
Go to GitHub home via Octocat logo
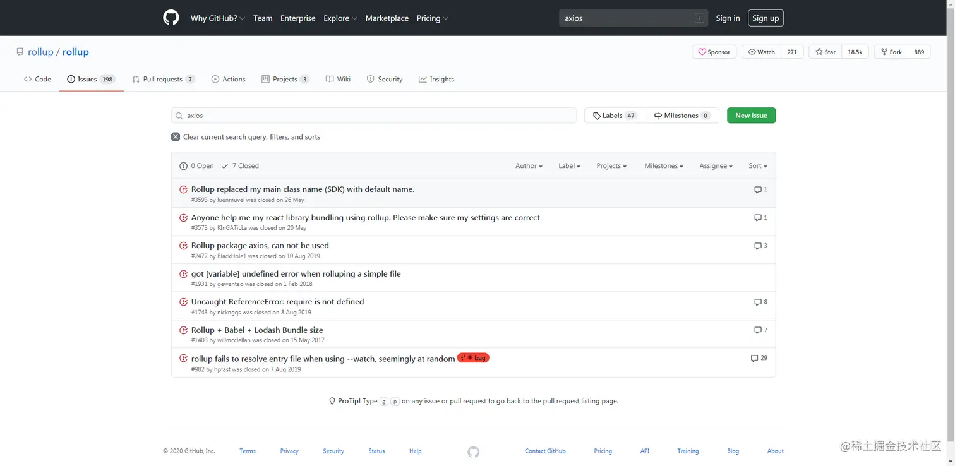pyautogui.click(x=171, y=18)
